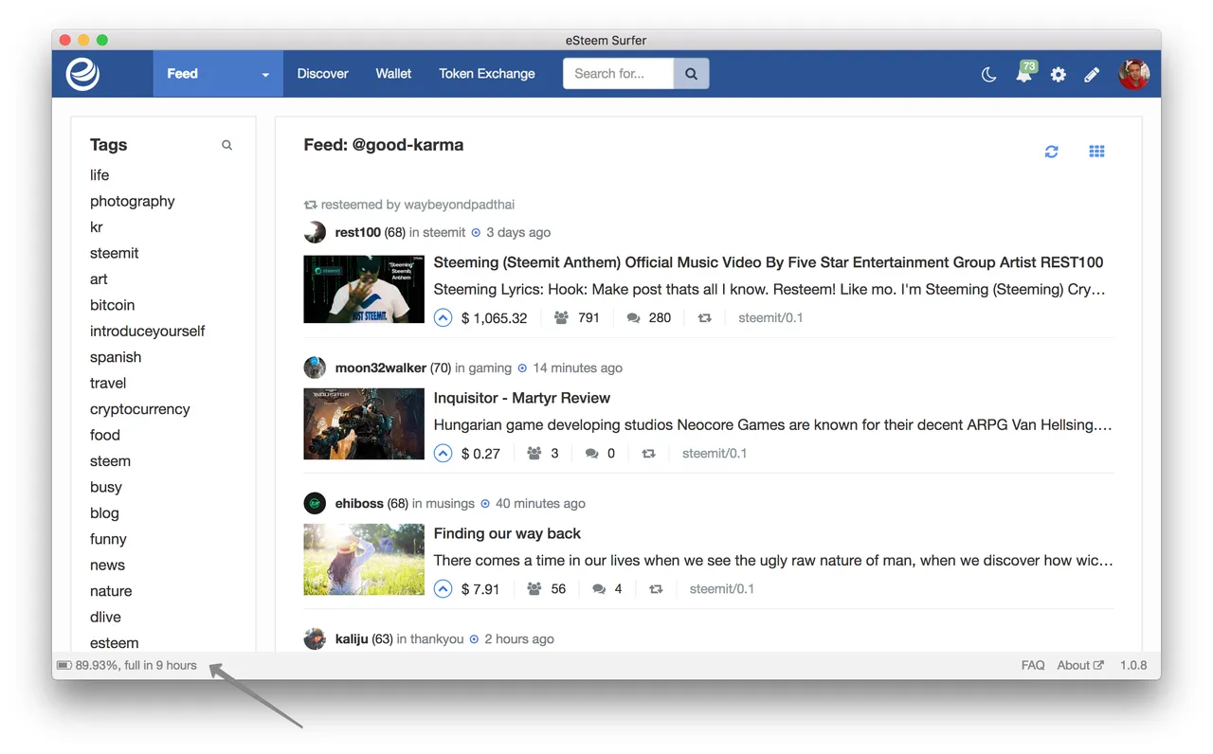This screenshot has width=1213, height=754.
Task: Click the musings category link
Action: click(450, 503)
